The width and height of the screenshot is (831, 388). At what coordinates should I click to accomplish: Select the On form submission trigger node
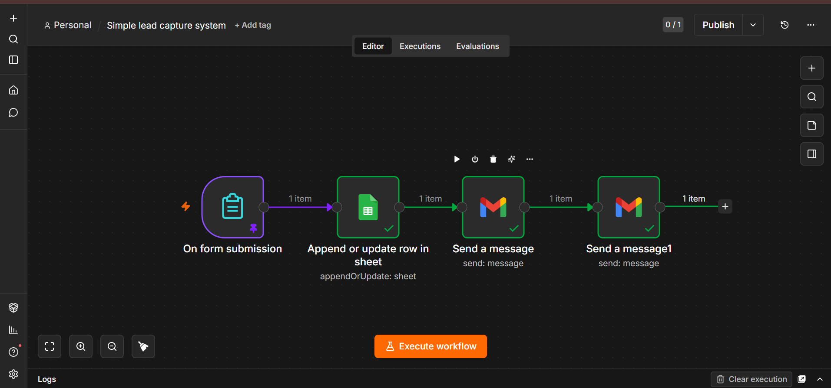[233, 207]
